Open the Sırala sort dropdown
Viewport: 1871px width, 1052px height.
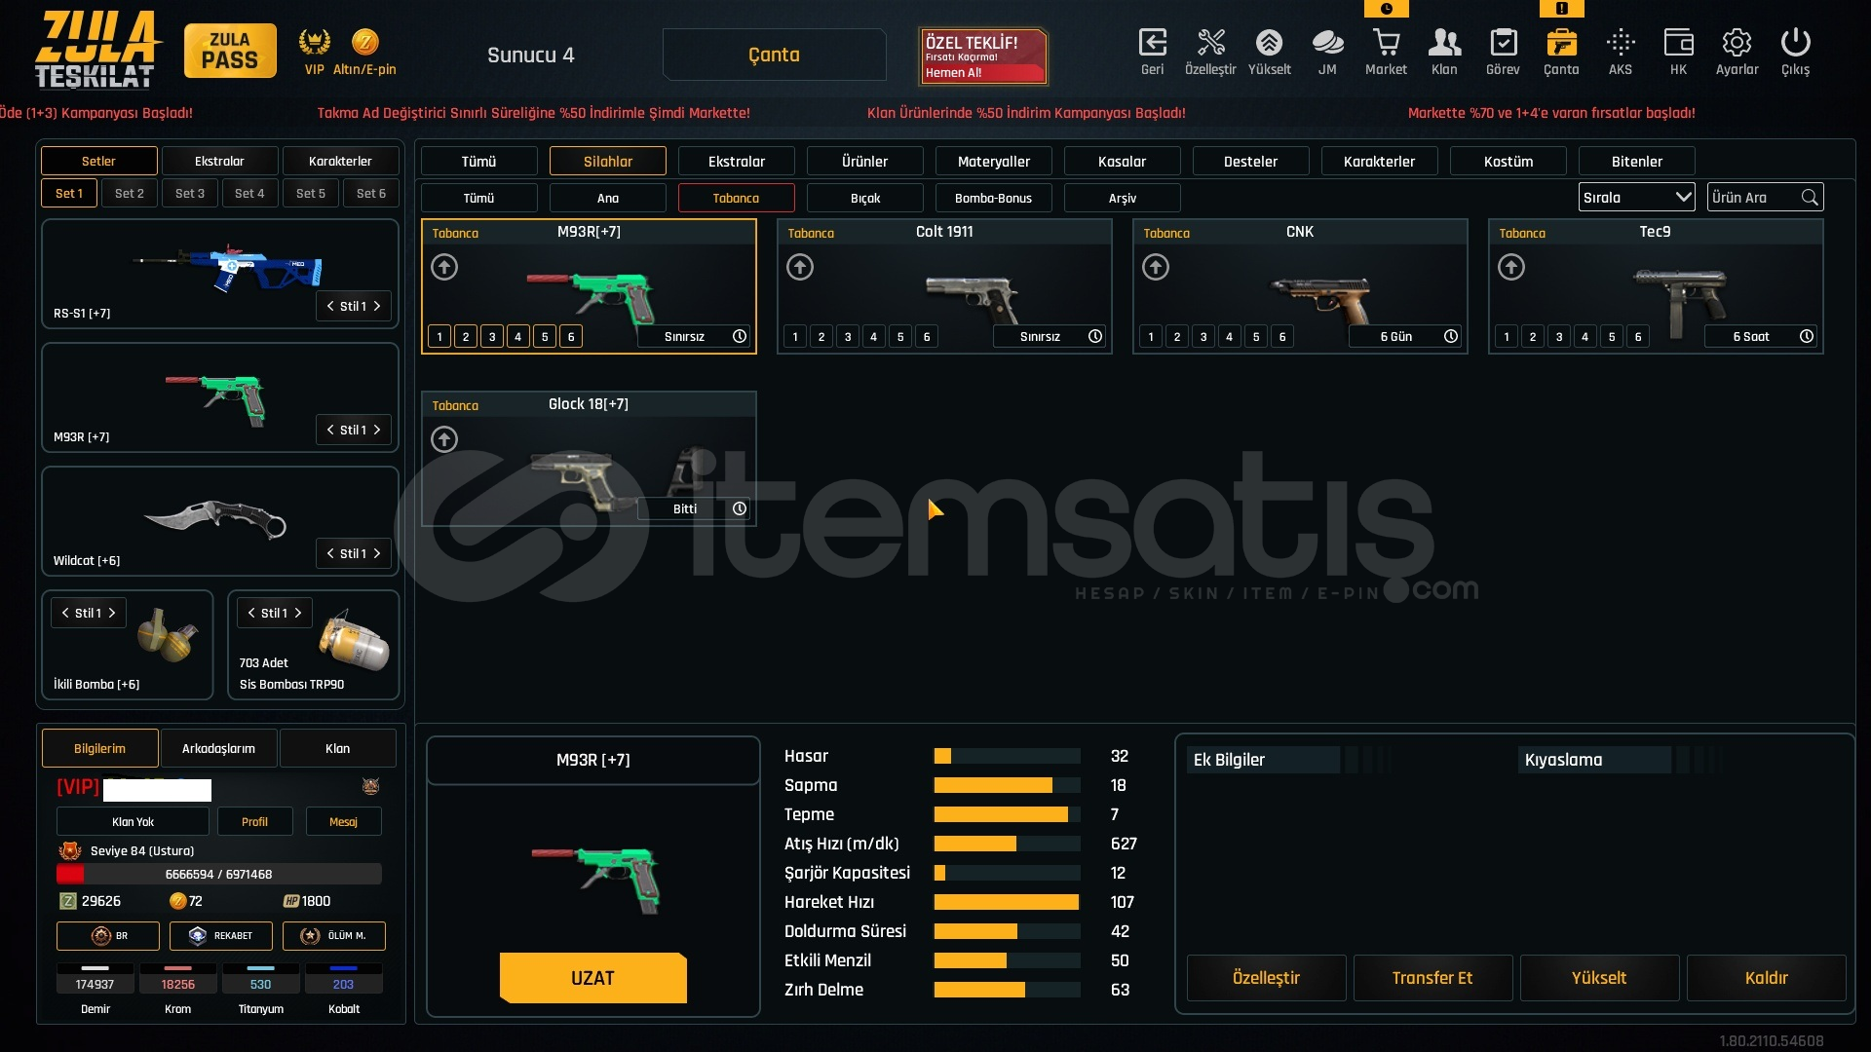pos(1636,198)
